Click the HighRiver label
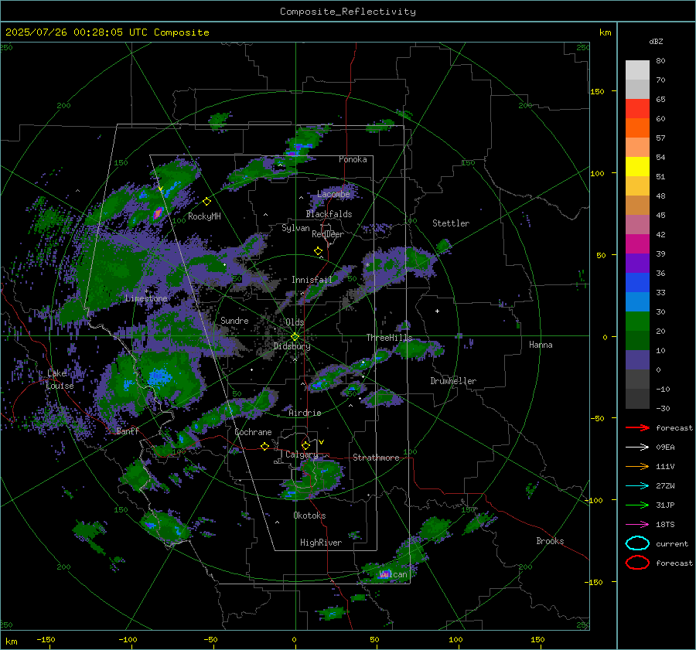This screenshot has width=696, height=650. pos(321,543)
